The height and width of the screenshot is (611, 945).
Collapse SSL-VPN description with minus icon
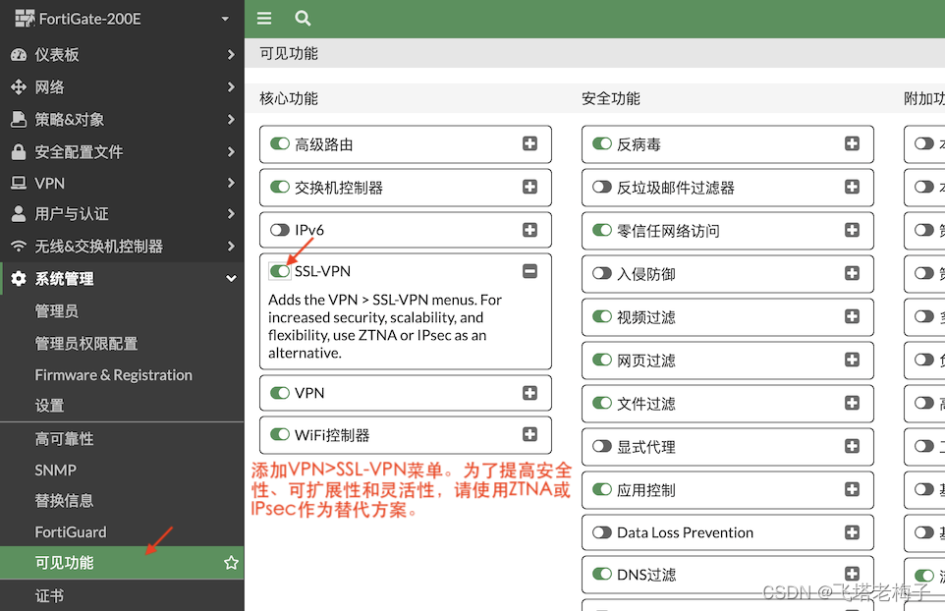coord(529,271)
